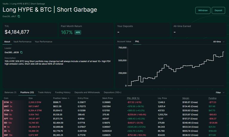Select the DYM 3x position row
The image size is (229, 137).
tap(114, 102)
